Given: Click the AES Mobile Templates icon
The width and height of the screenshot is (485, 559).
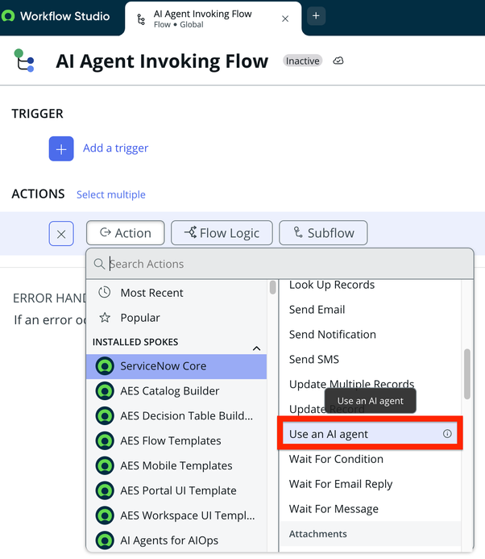Looking at the screenshot, I should pyautogui.click(x=105, y=466).
